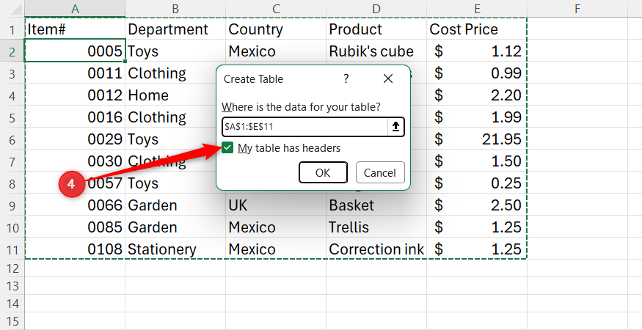Viewport: 642px width, 330px height.
Task: Click the Basket product cell
Action: pos(376,205)
